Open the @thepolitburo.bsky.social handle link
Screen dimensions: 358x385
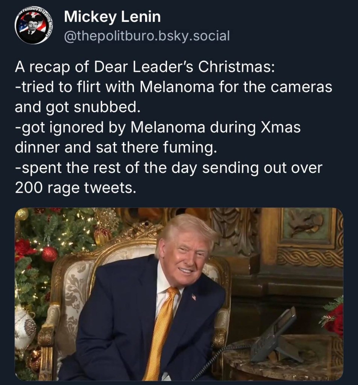pyautogui.click(x=147, y=36)
